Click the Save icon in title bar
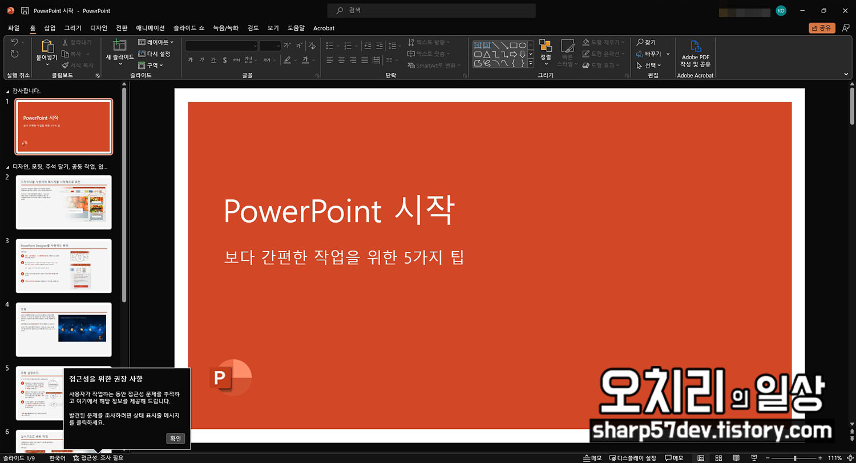The image size is (856, 463). coord(25,11)
